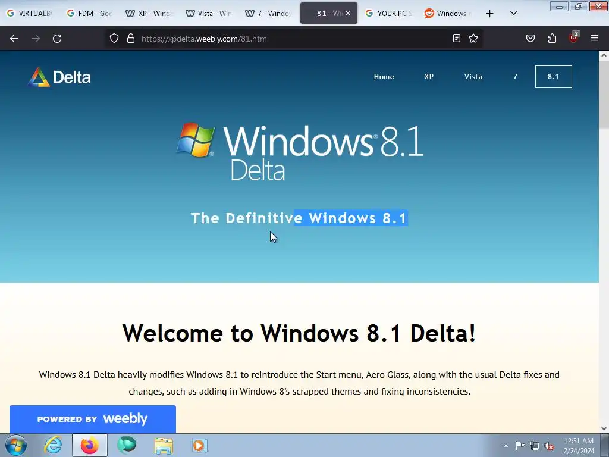Open the network tray icon

535,446
